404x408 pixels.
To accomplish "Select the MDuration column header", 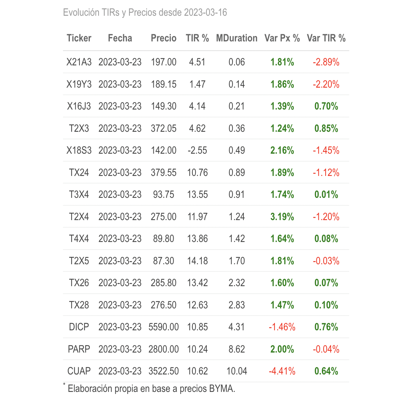I will click(237, 38).
